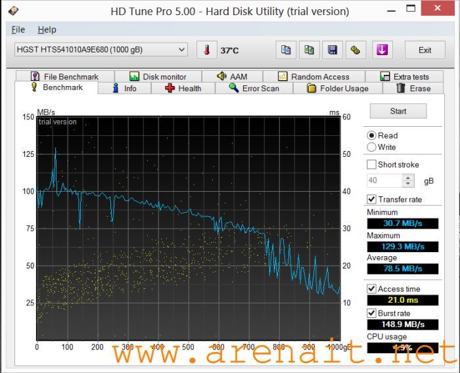The height and width of the screenshot is (373, 460).
Task: Increase the short stroke value with up arrow
Action: pos(409,177)
